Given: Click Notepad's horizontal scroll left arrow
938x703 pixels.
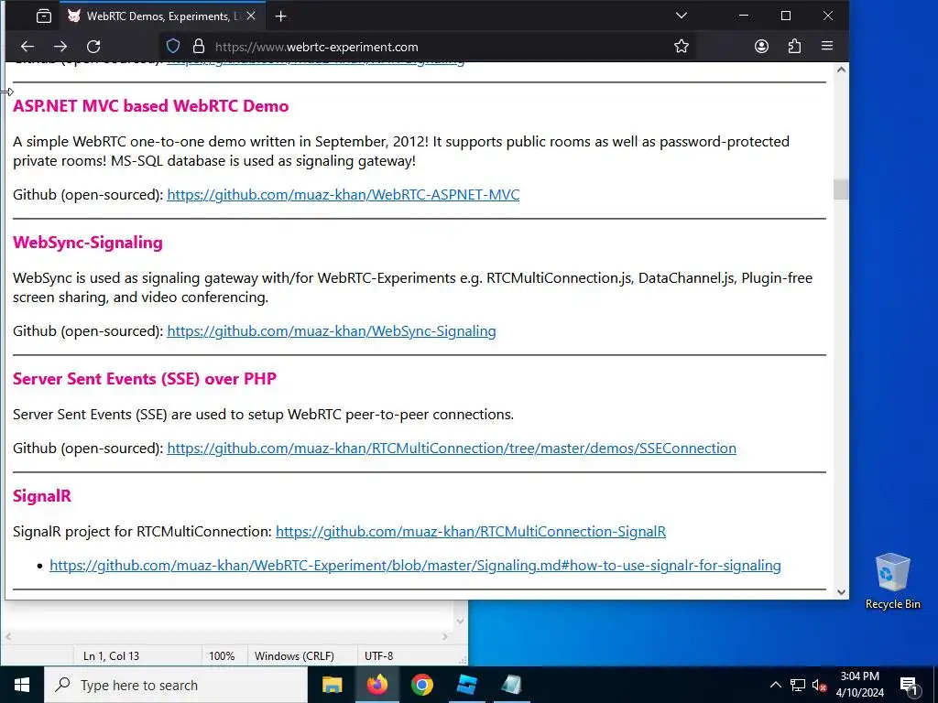Looking at the screenshot, I should pyautogui.click(x=7, y=637).
